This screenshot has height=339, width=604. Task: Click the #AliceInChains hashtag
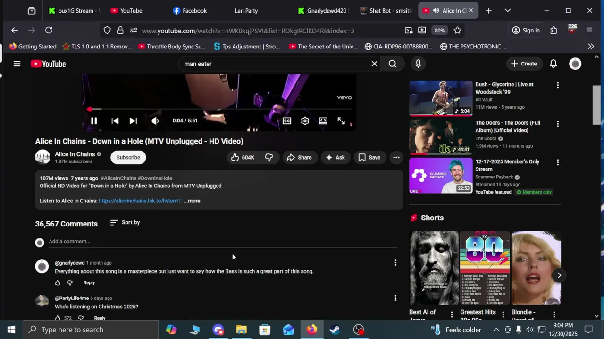point(118,178)
